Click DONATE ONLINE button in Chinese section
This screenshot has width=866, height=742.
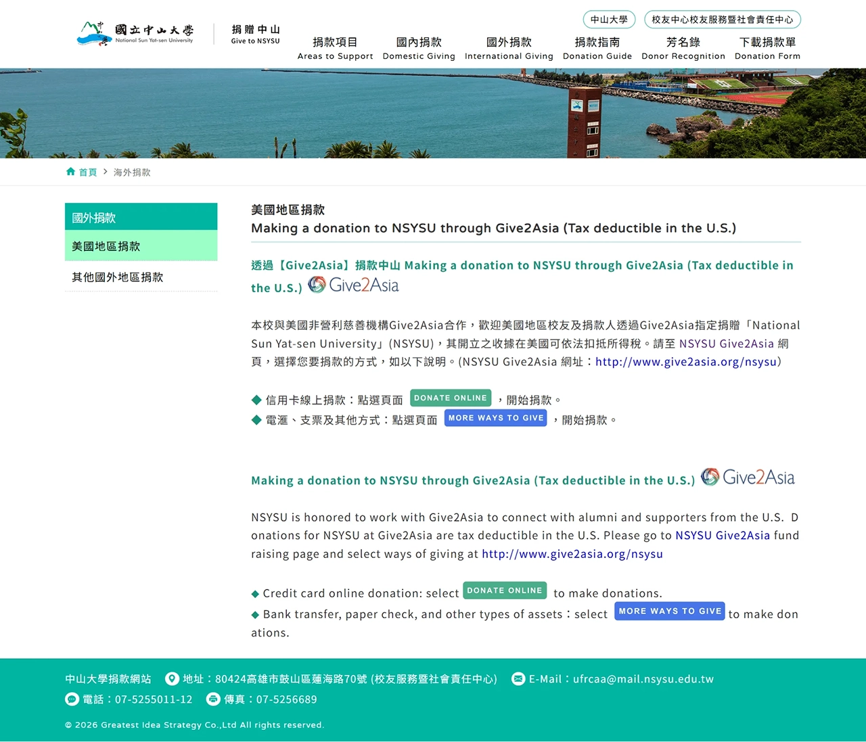pos(451,398)
